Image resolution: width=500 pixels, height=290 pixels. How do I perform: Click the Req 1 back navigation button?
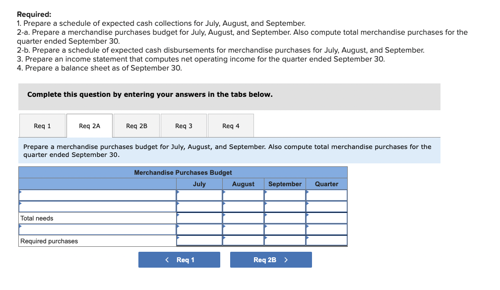(x=179, y=259)
